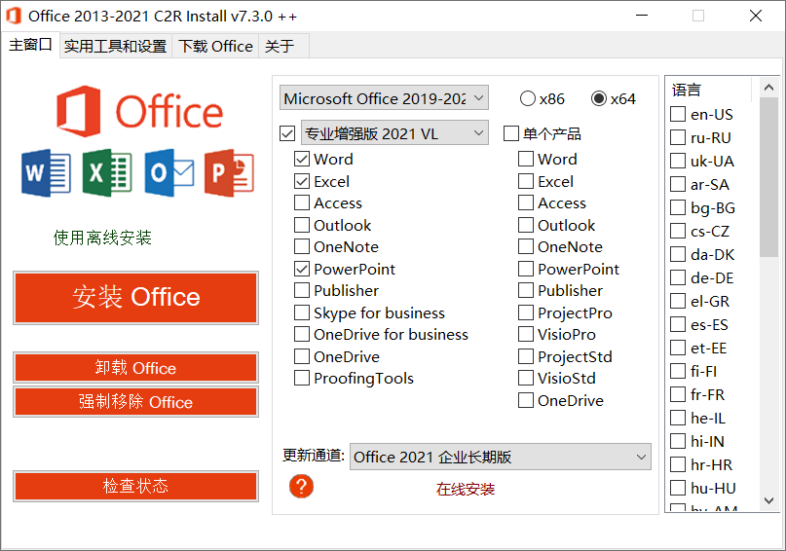Click the 强制移除 Office button
Image resolution: width=786 pixels, height=551 pixels.
click(135, 402)
